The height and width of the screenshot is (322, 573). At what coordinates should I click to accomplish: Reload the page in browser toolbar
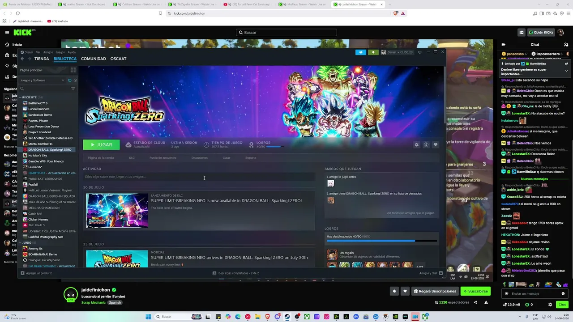tap(17, 13)
